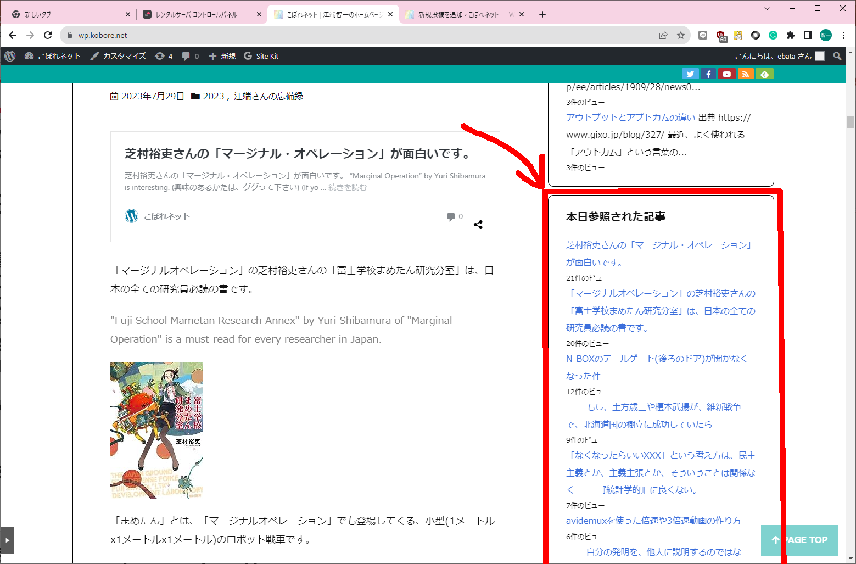Image resolution: width=856 pixels, height=564 pixels.
Task: Open the tab search dropdown chevron
Action: pyautogui.click(x=767, y=8)
